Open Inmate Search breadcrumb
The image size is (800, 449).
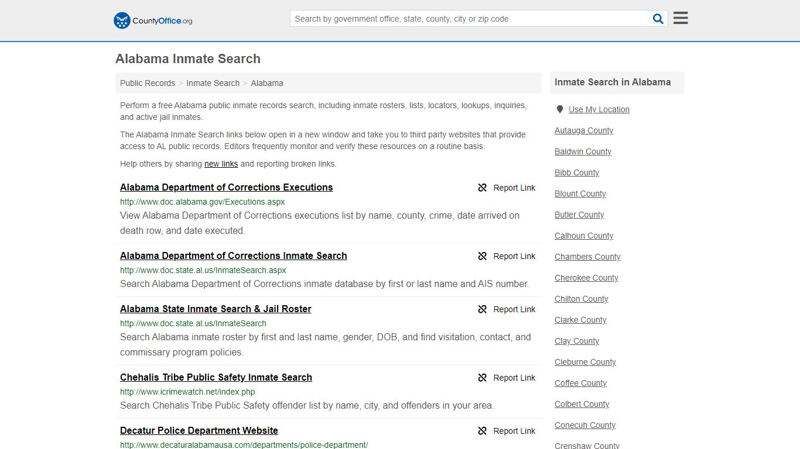[x=213, y=83]
